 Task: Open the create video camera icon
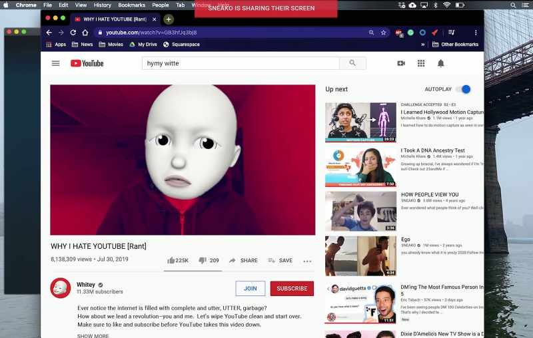(x=401, y=63)
